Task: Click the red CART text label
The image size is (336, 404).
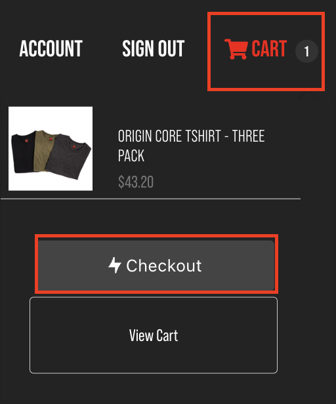Action: click(269, 49)
